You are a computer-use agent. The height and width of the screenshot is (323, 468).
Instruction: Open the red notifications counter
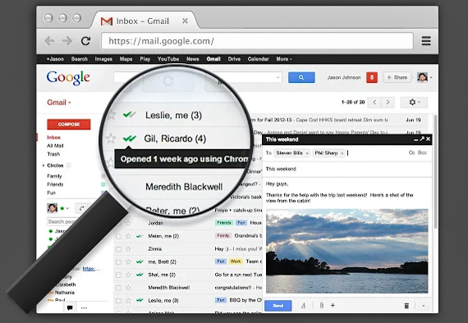point(372,78)
